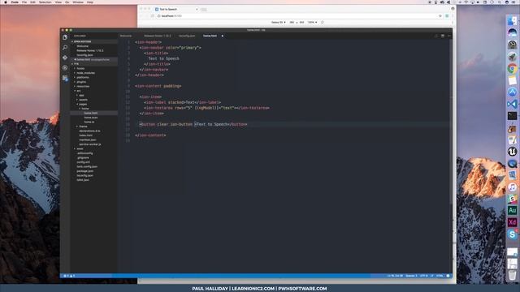Viewport: 520px width, 292px height.
Task: Open home.ts in the file explorer
Action: [x=89, y=122]
